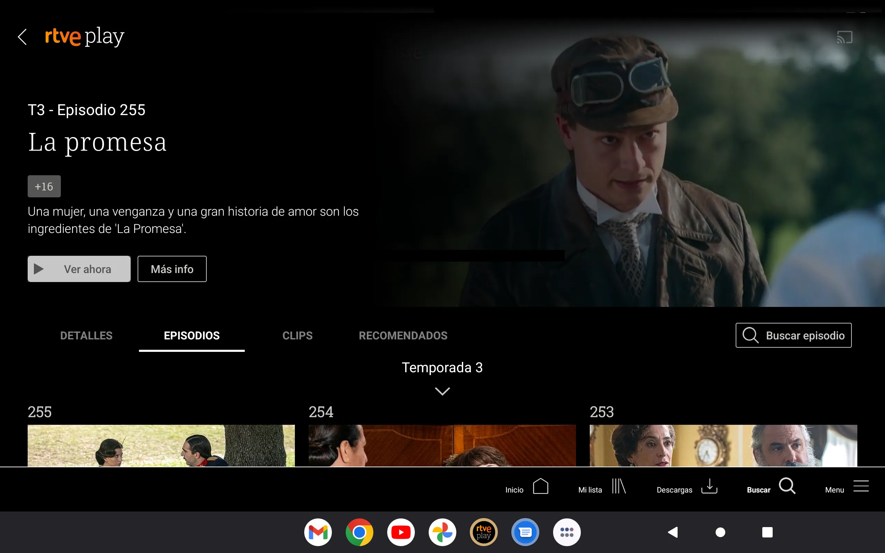Toggle the Chromecast cast icon
Image resolution: width=885 pixels, height=553 pixels.
tap(845, 36)
